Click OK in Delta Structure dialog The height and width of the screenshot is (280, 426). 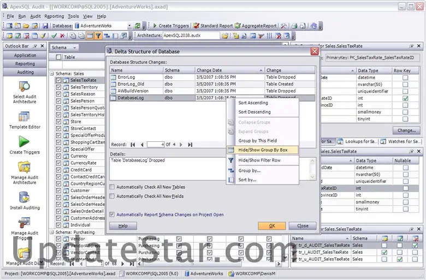(x=271, y=225)
